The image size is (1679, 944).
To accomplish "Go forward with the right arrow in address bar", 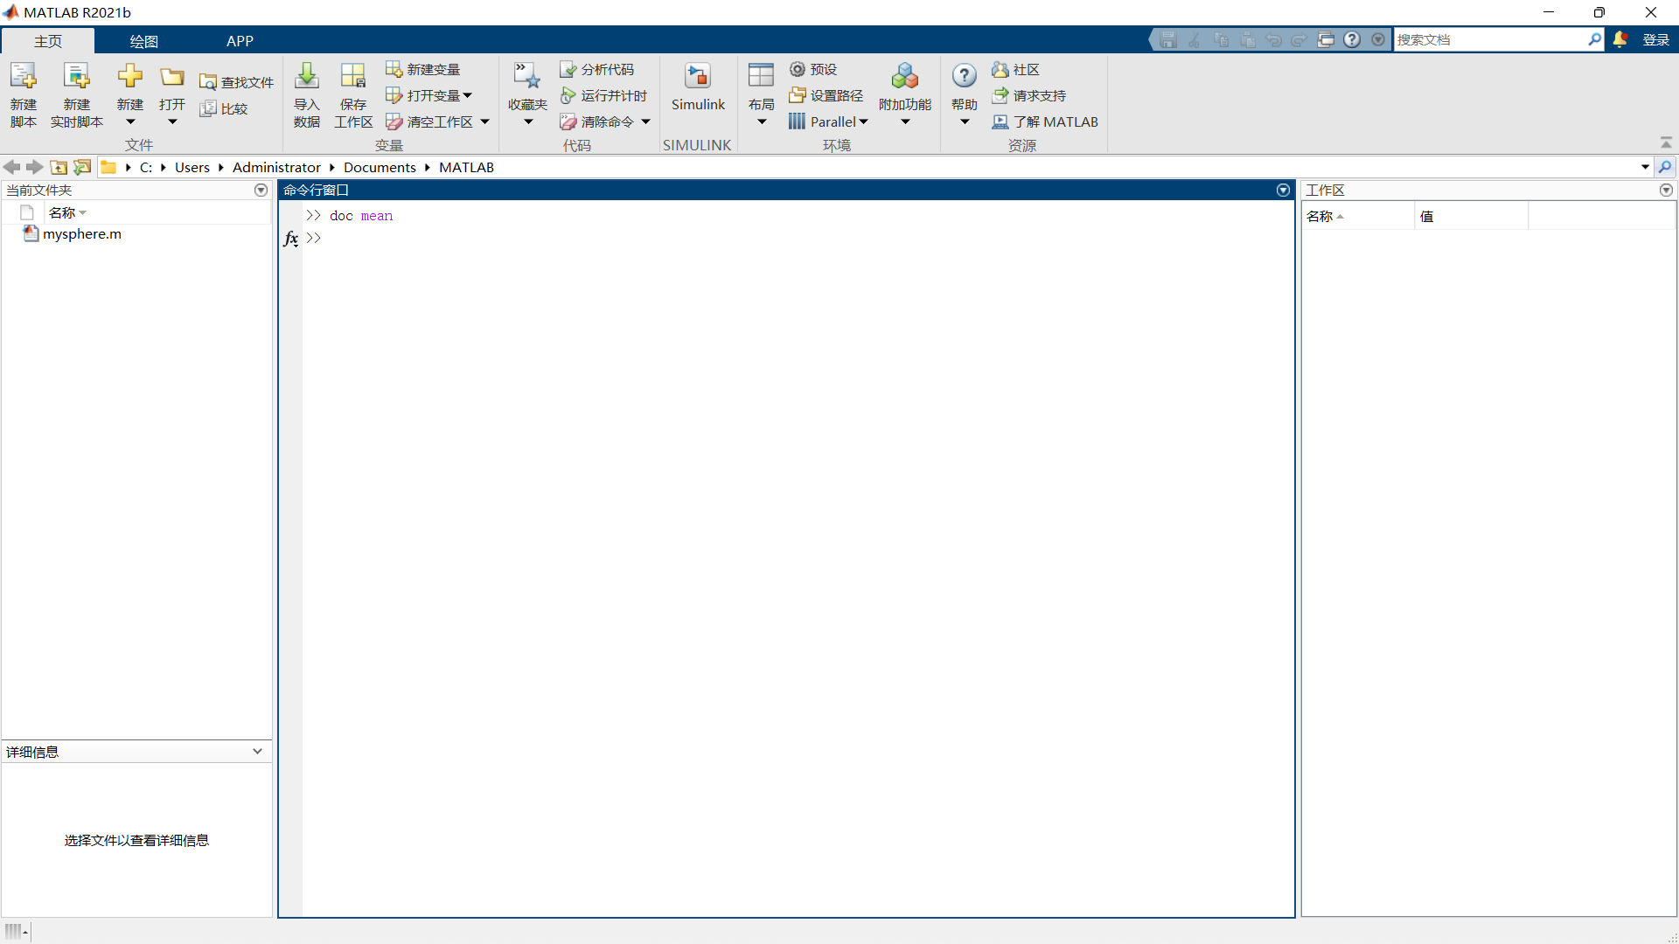I will coord(35,167).
